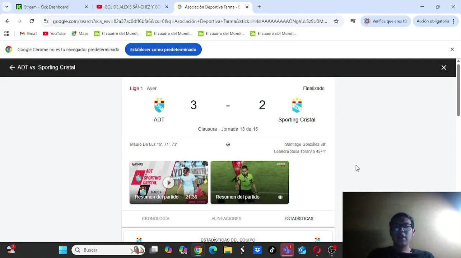Open TikTok from the taskbar
This screenshot has width=461, height=258.
(x=272, y=250)
